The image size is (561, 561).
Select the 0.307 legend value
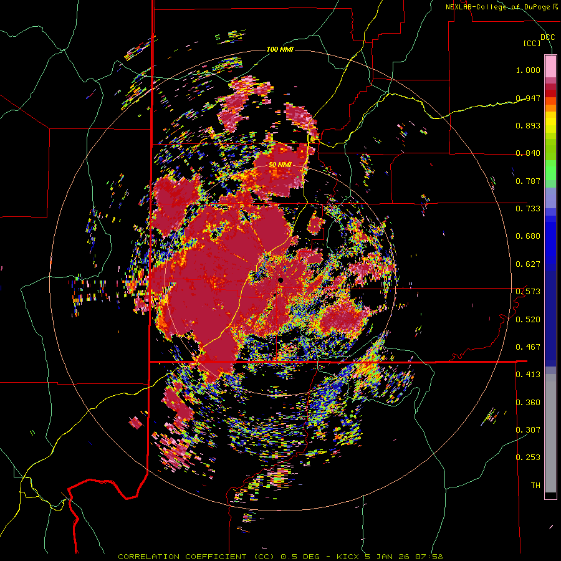click(x=528, y=429)
